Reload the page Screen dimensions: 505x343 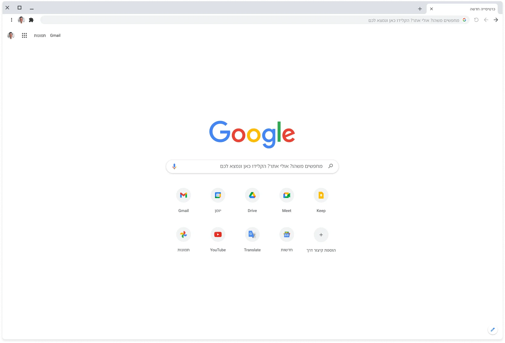coord(476,20)
